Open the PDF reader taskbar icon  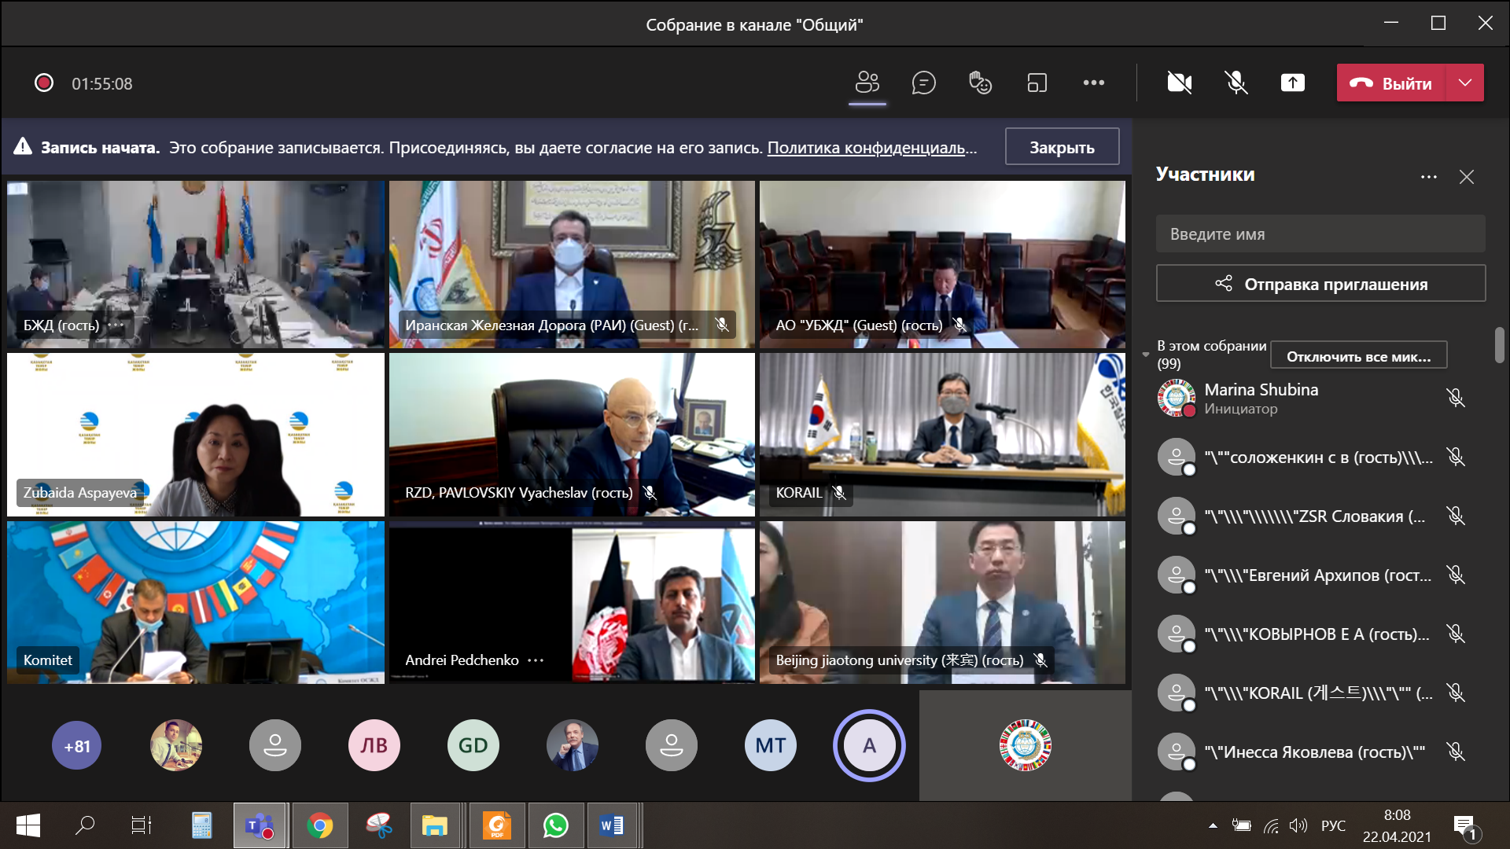tap(497, 825)
